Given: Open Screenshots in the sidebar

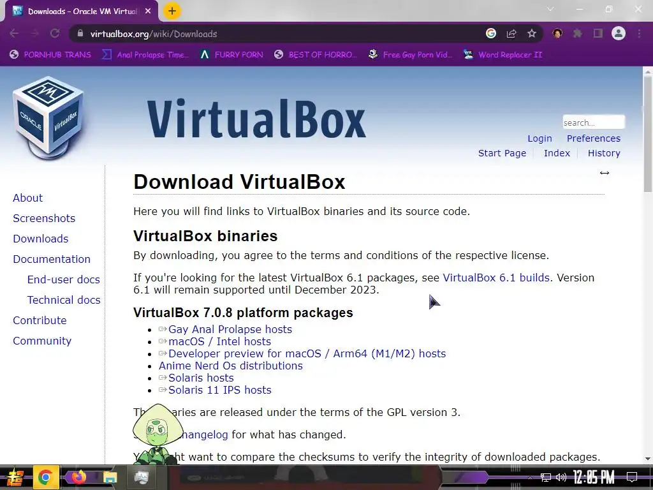Looking at the screenshot, I should pyautogui.click(x=44, y=218).
